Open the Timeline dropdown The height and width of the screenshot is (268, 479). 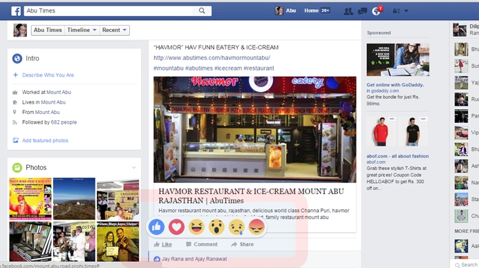point(82,30)
